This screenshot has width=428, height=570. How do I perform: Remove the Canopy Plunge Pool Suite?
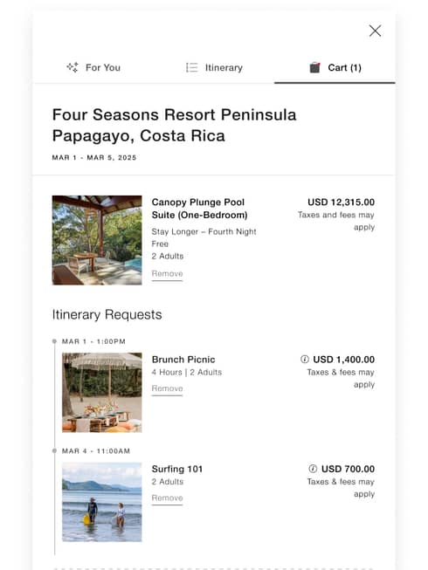coord(167,274)
